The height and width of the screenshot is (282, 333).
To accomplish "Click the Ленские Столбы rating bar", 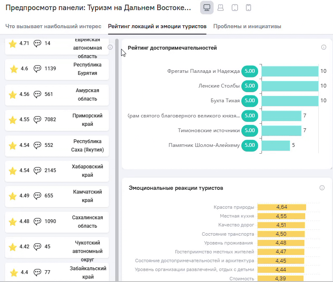I will 290,86.
